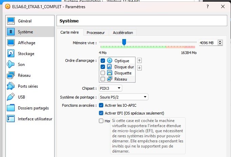
Task: Click the 16384 Mo maximum memory label
Action: [189, 53]
